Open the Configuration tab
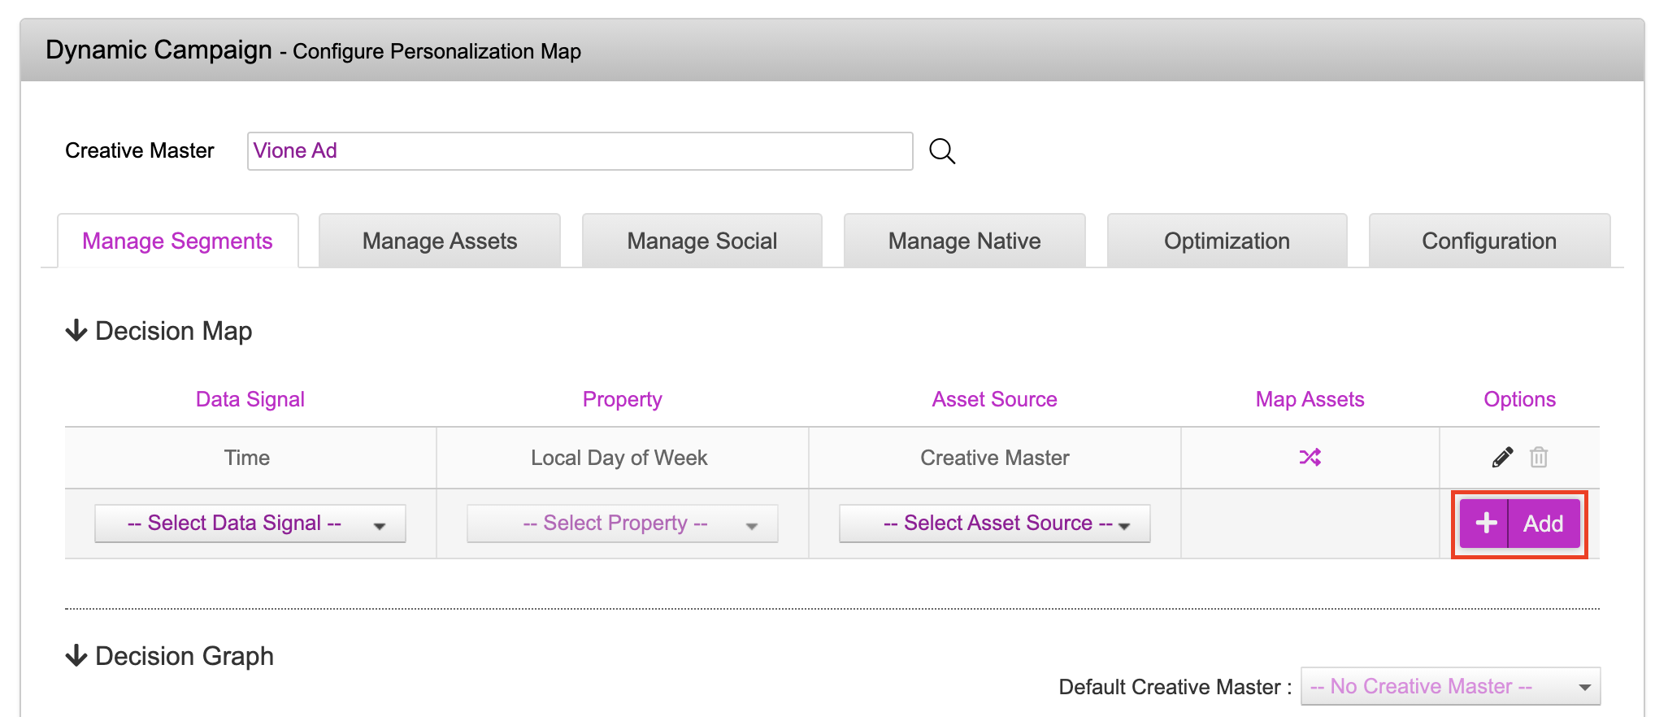Image resolution: width=1655 pixels, height=717 pixels. click(1488, 241)
